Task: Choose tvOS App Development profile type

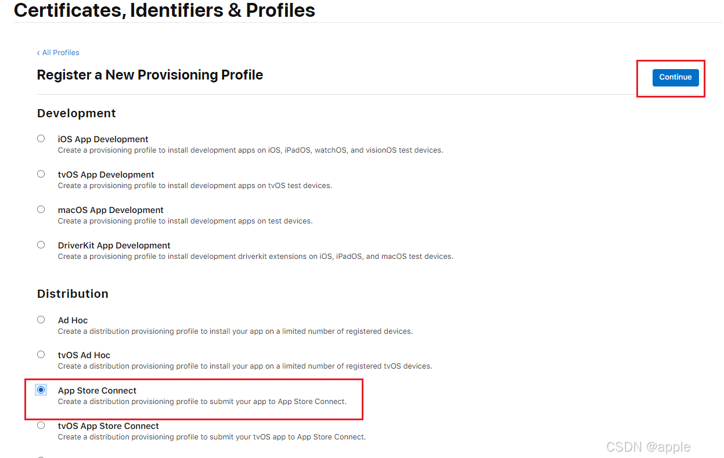Action: pyautogui.click(x=41, y=174)
